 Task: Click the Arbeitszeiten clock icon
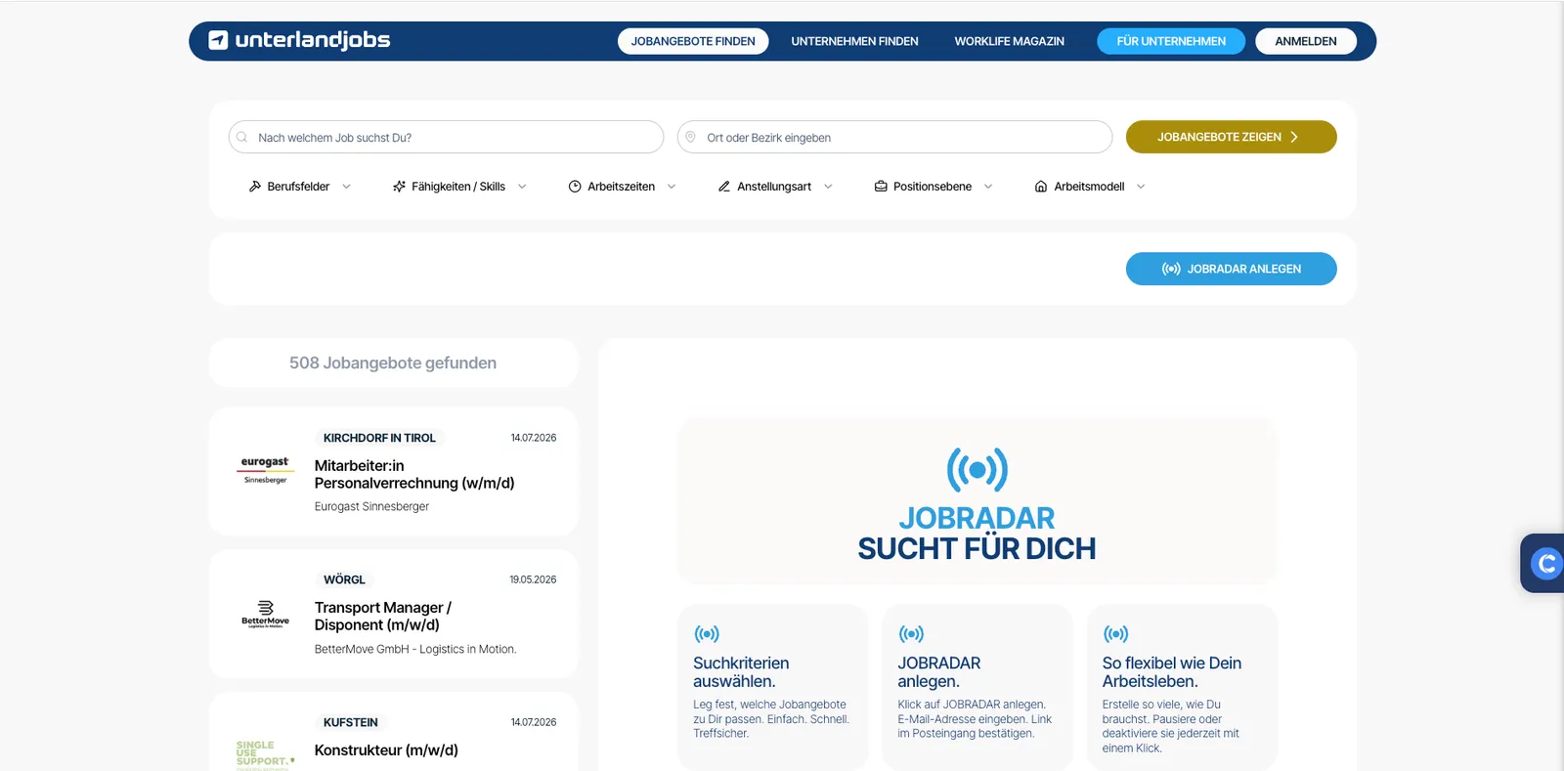[575, 187]
